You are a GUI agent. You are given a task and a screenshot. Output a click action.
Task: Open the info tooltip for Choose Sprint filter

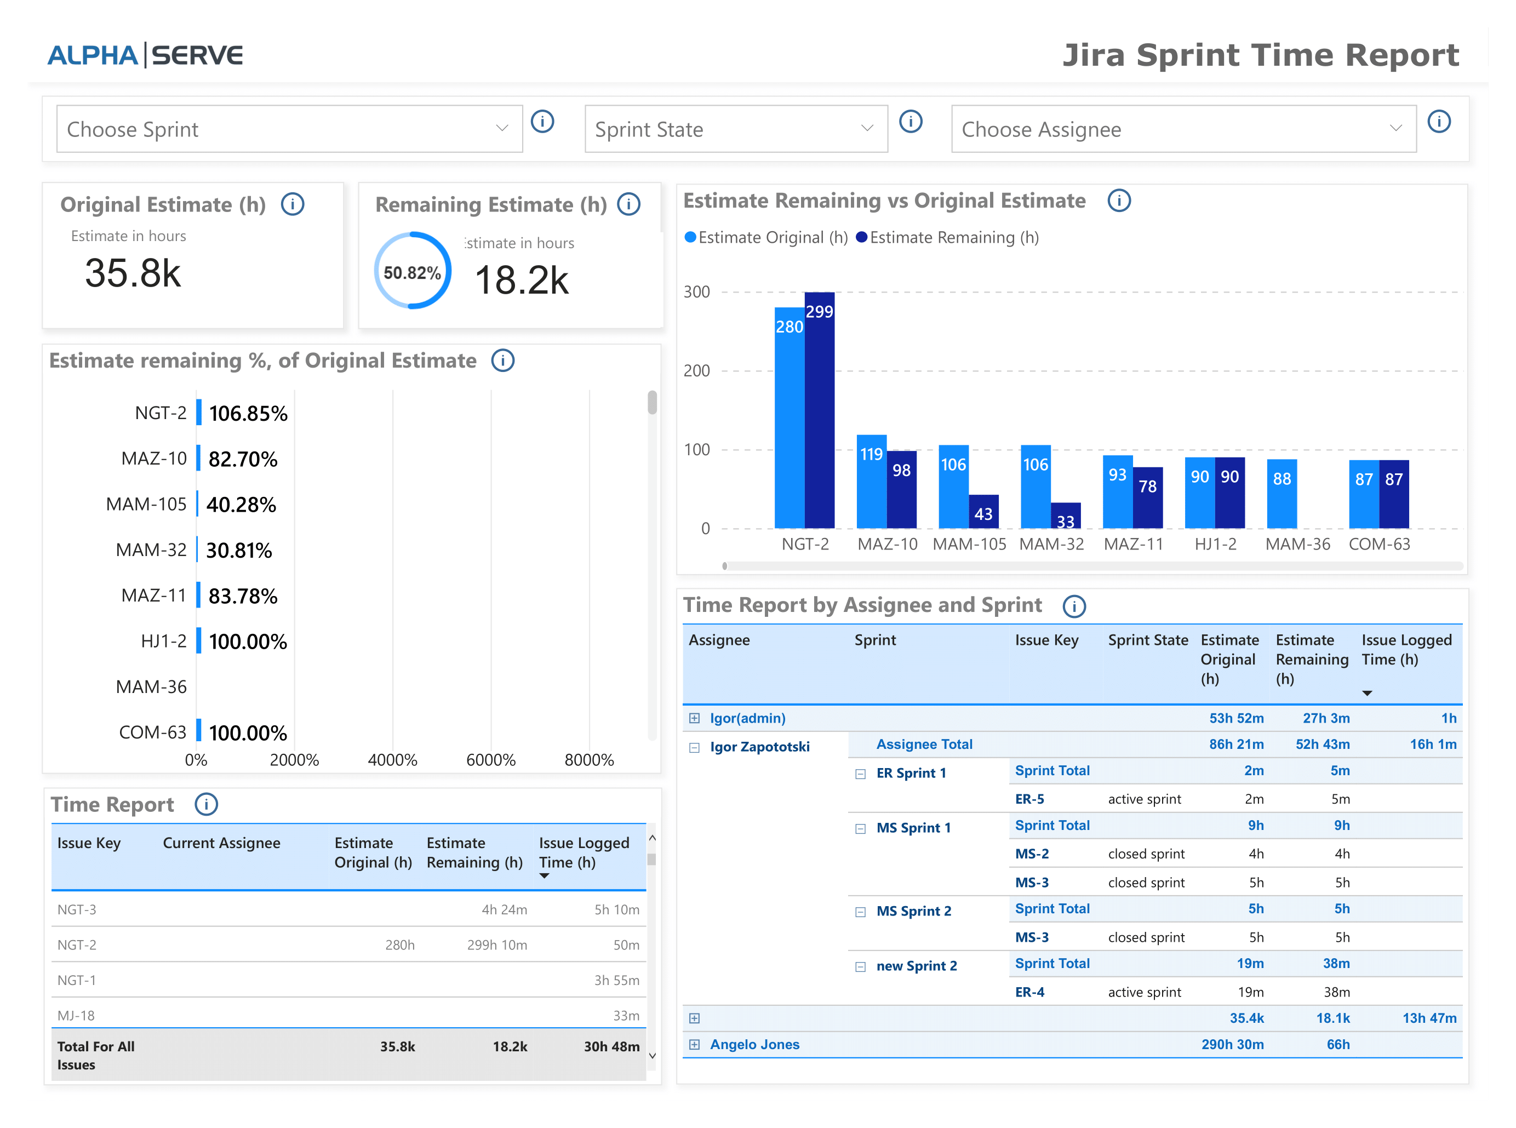tap(543, 122)
